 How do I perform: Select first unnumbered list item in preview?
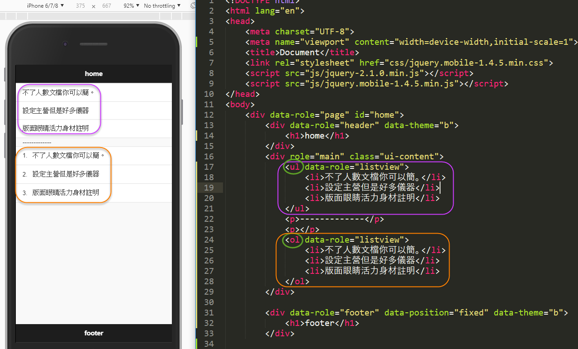(x=59, y=92)
